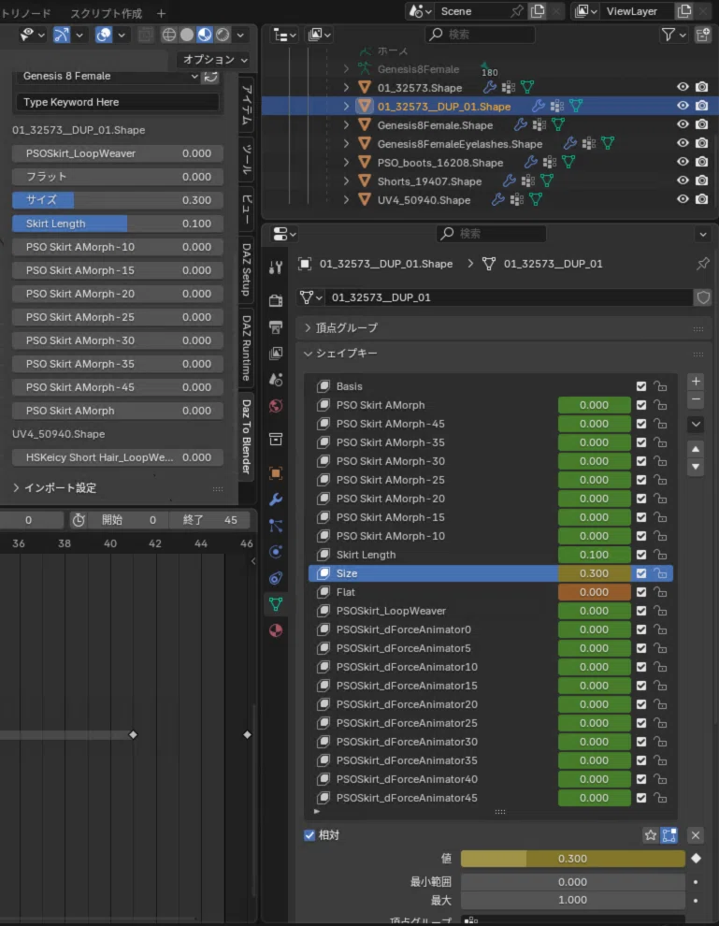Click the Type Keyword Here field
The width and height of the screenshot is (719, 926).
tap(118, 102)
